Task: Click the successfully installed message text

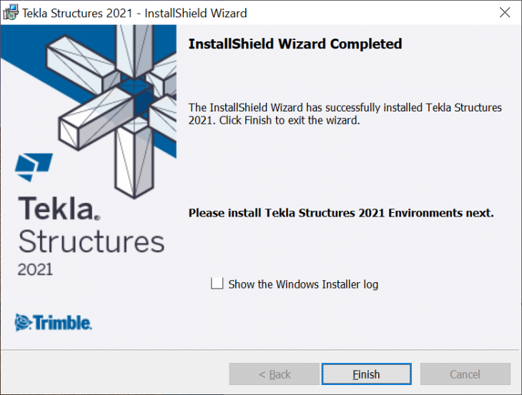Action: 345,114
